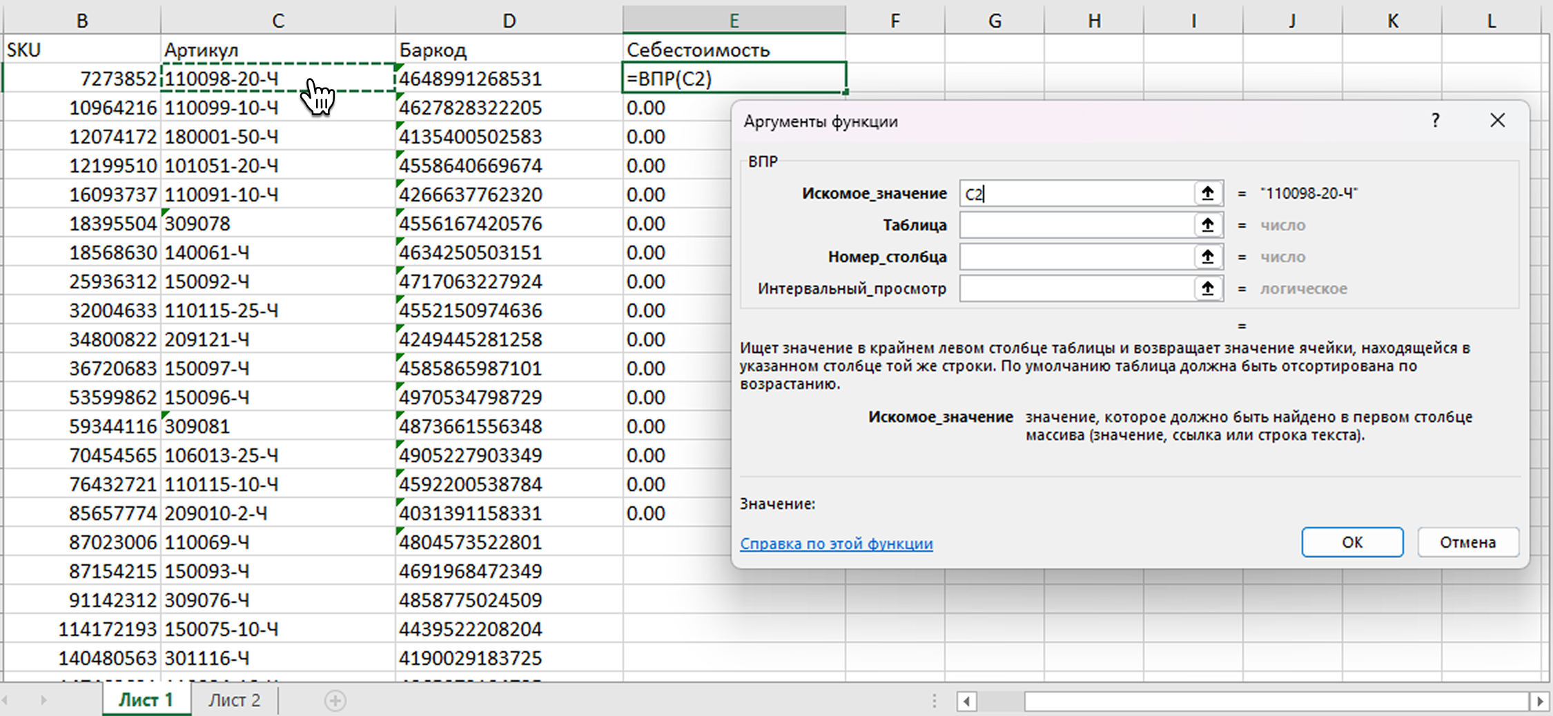
Task: Open the Справка по этой функции link
Action: [836, 544]
